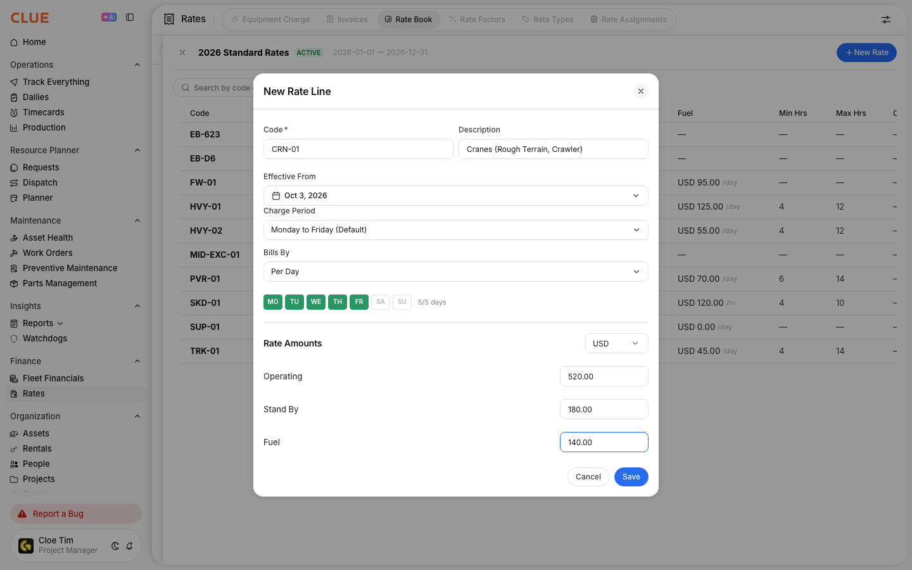912x570 pixels.
Task: Click Report a Bug button
Action: [76, 514]
